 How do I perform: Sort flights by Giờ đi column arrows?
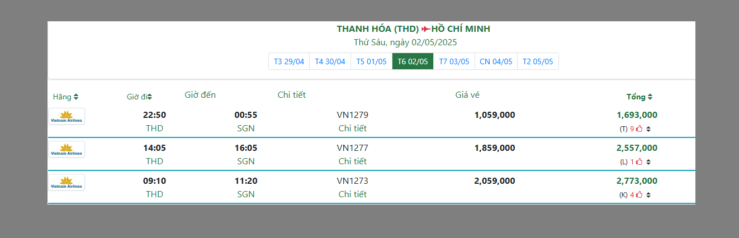(150, 97)
